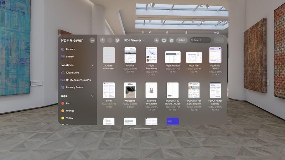Change view with the grid icon button
285x160 pixels.
point(171,40)
